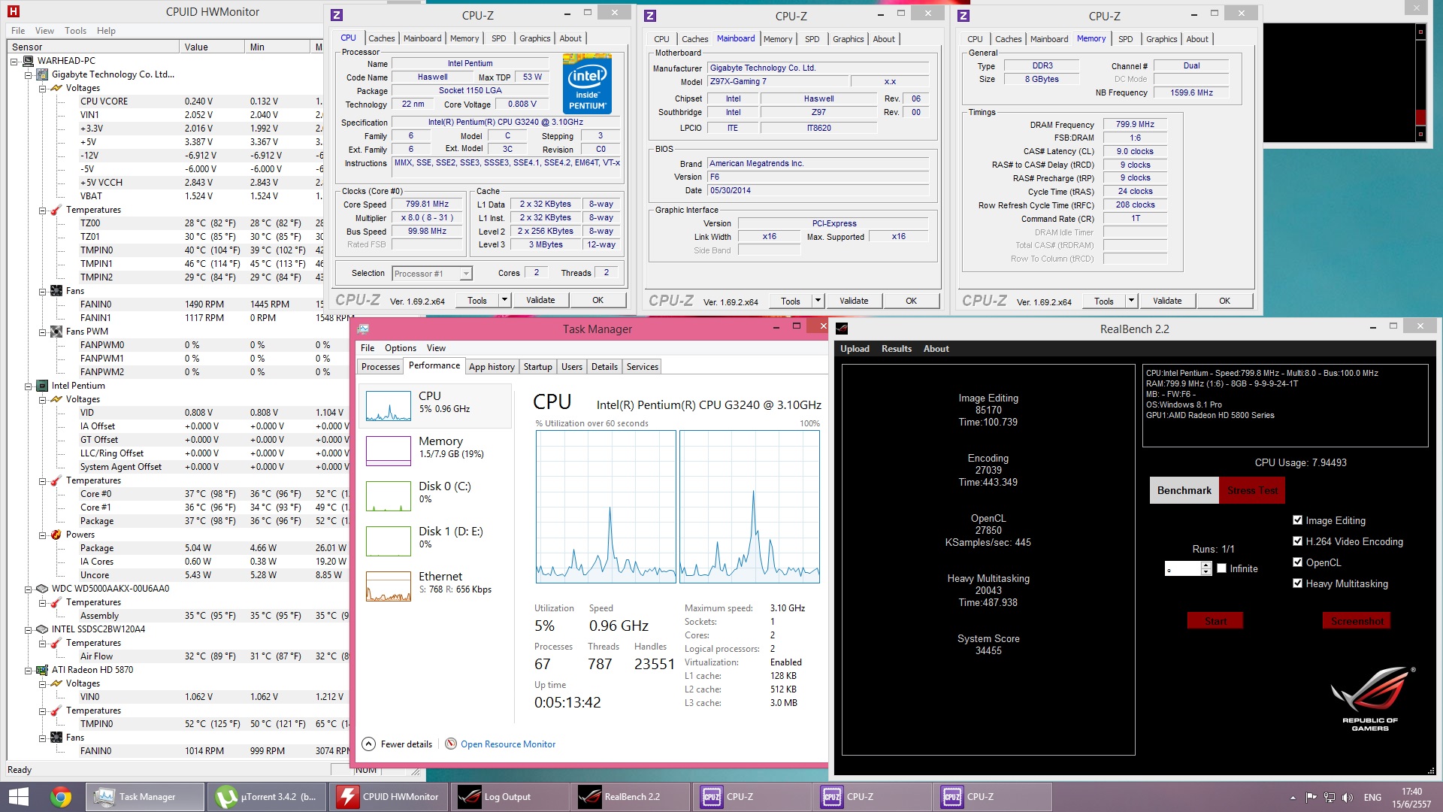Enable the Infinite runs checkbox
This screenshot has height=812, width=1443.
coord(1222,568)
